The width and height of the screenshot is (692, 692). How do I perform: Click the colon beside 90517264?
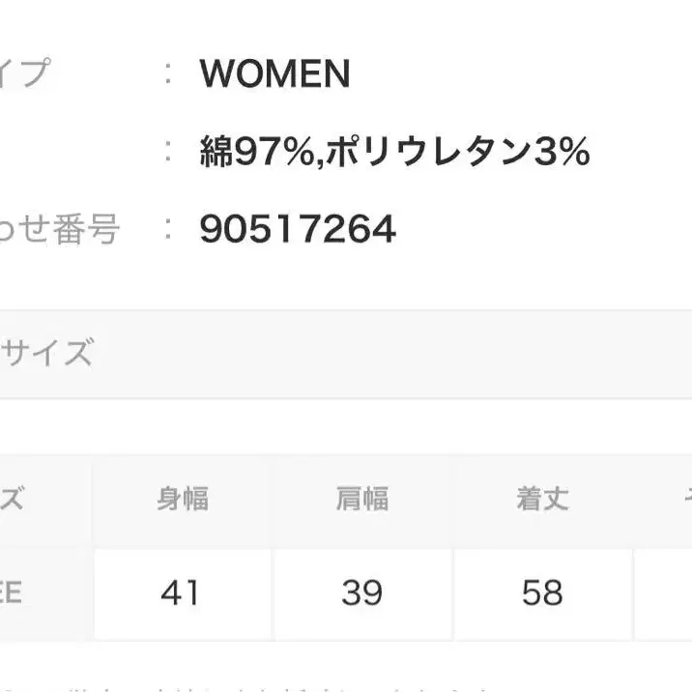168,230
